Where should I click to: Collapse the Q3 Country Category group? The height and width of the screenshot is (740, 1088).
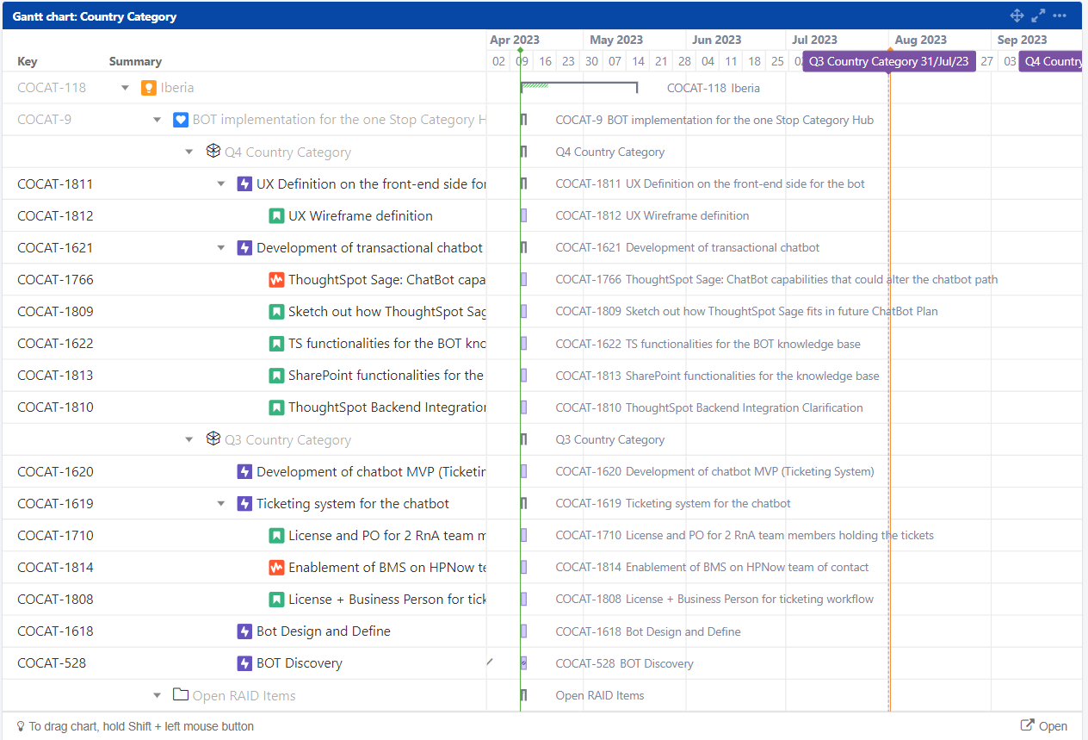tap(189, 440)
